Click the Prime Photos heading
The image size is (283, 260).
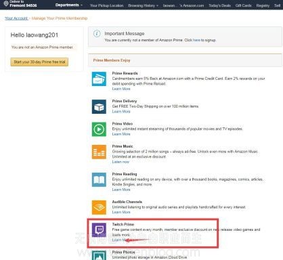click(x=123, y=252)
